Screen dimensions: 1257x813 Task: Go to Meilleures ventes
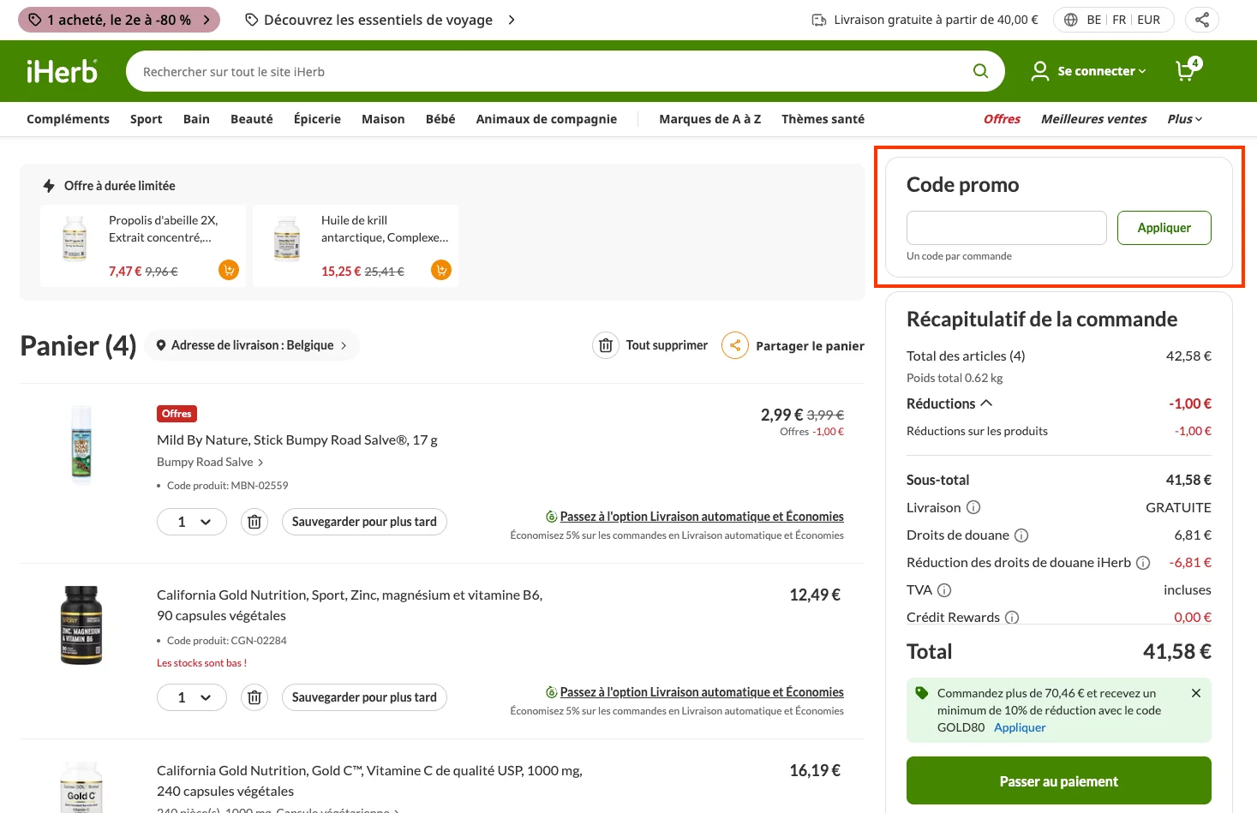point(1093,119)
